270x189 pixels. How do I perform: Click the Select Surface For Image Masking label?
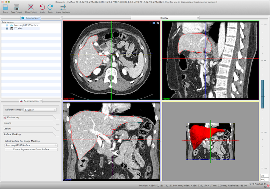point(22,141)
